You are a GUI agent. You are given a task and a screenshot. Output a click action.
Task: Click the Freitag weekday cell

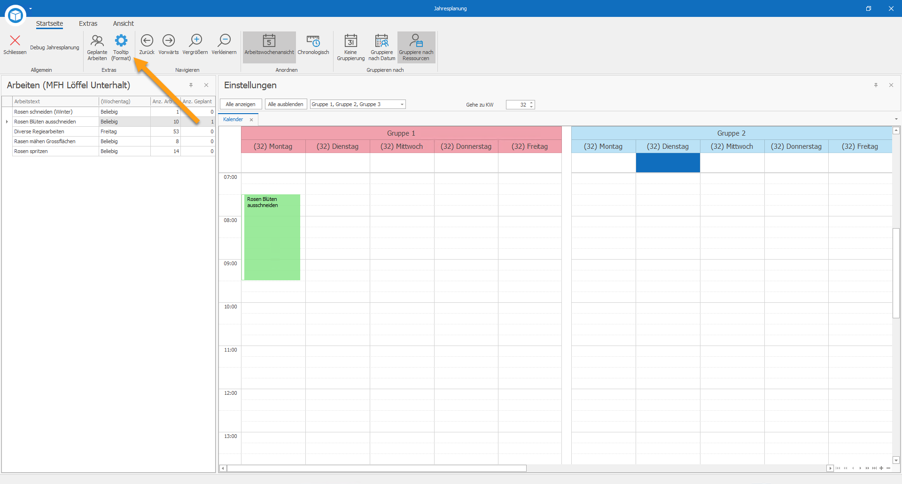(124, 131)
